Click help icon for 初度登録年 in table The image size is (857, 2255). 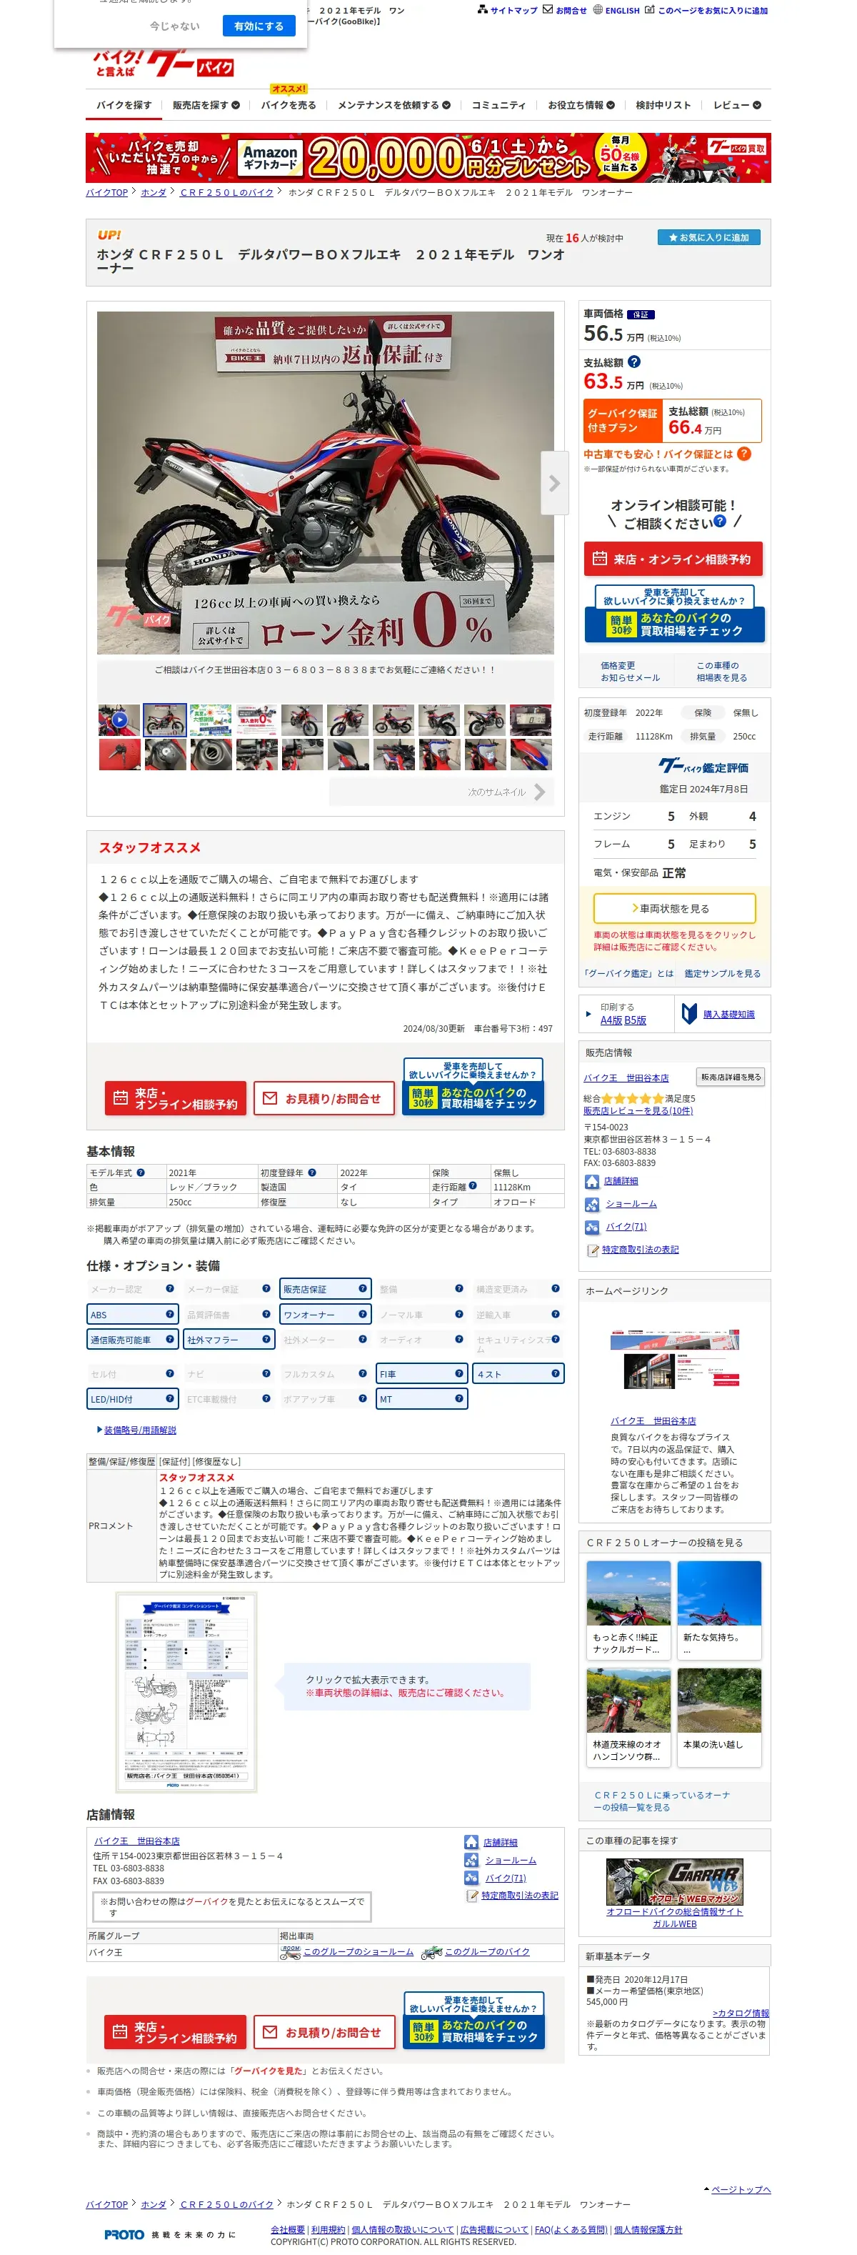point(311,1172)
